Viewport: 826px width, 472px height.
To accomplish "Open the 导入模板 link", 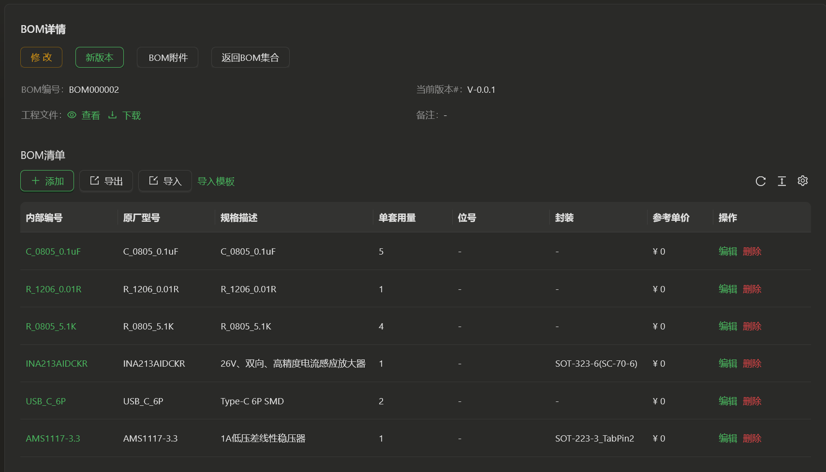I will pyautogui.click(x=216, y=181).
